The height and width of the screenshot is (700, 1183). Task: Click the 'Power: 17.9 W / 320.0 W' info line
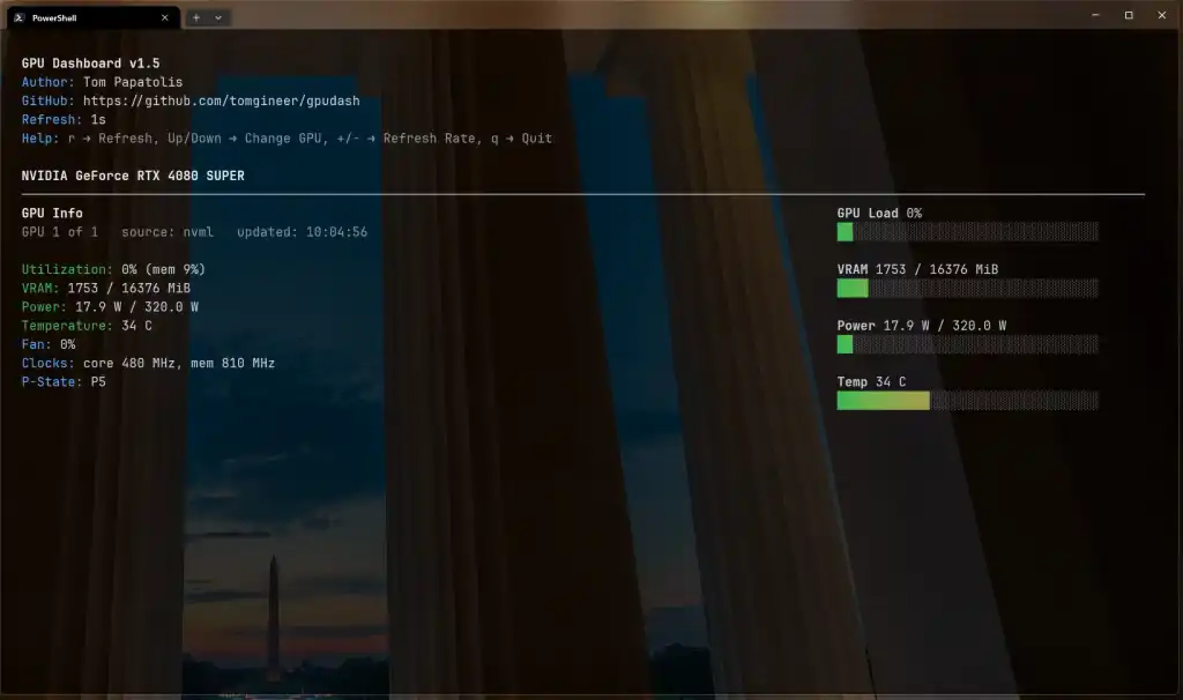pos(110,307)
